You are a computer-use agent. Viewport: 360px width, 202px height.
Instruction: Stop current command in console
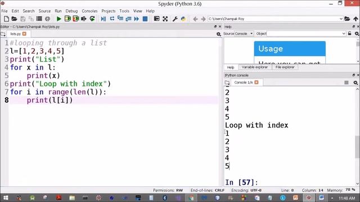[x=346, y=82]
